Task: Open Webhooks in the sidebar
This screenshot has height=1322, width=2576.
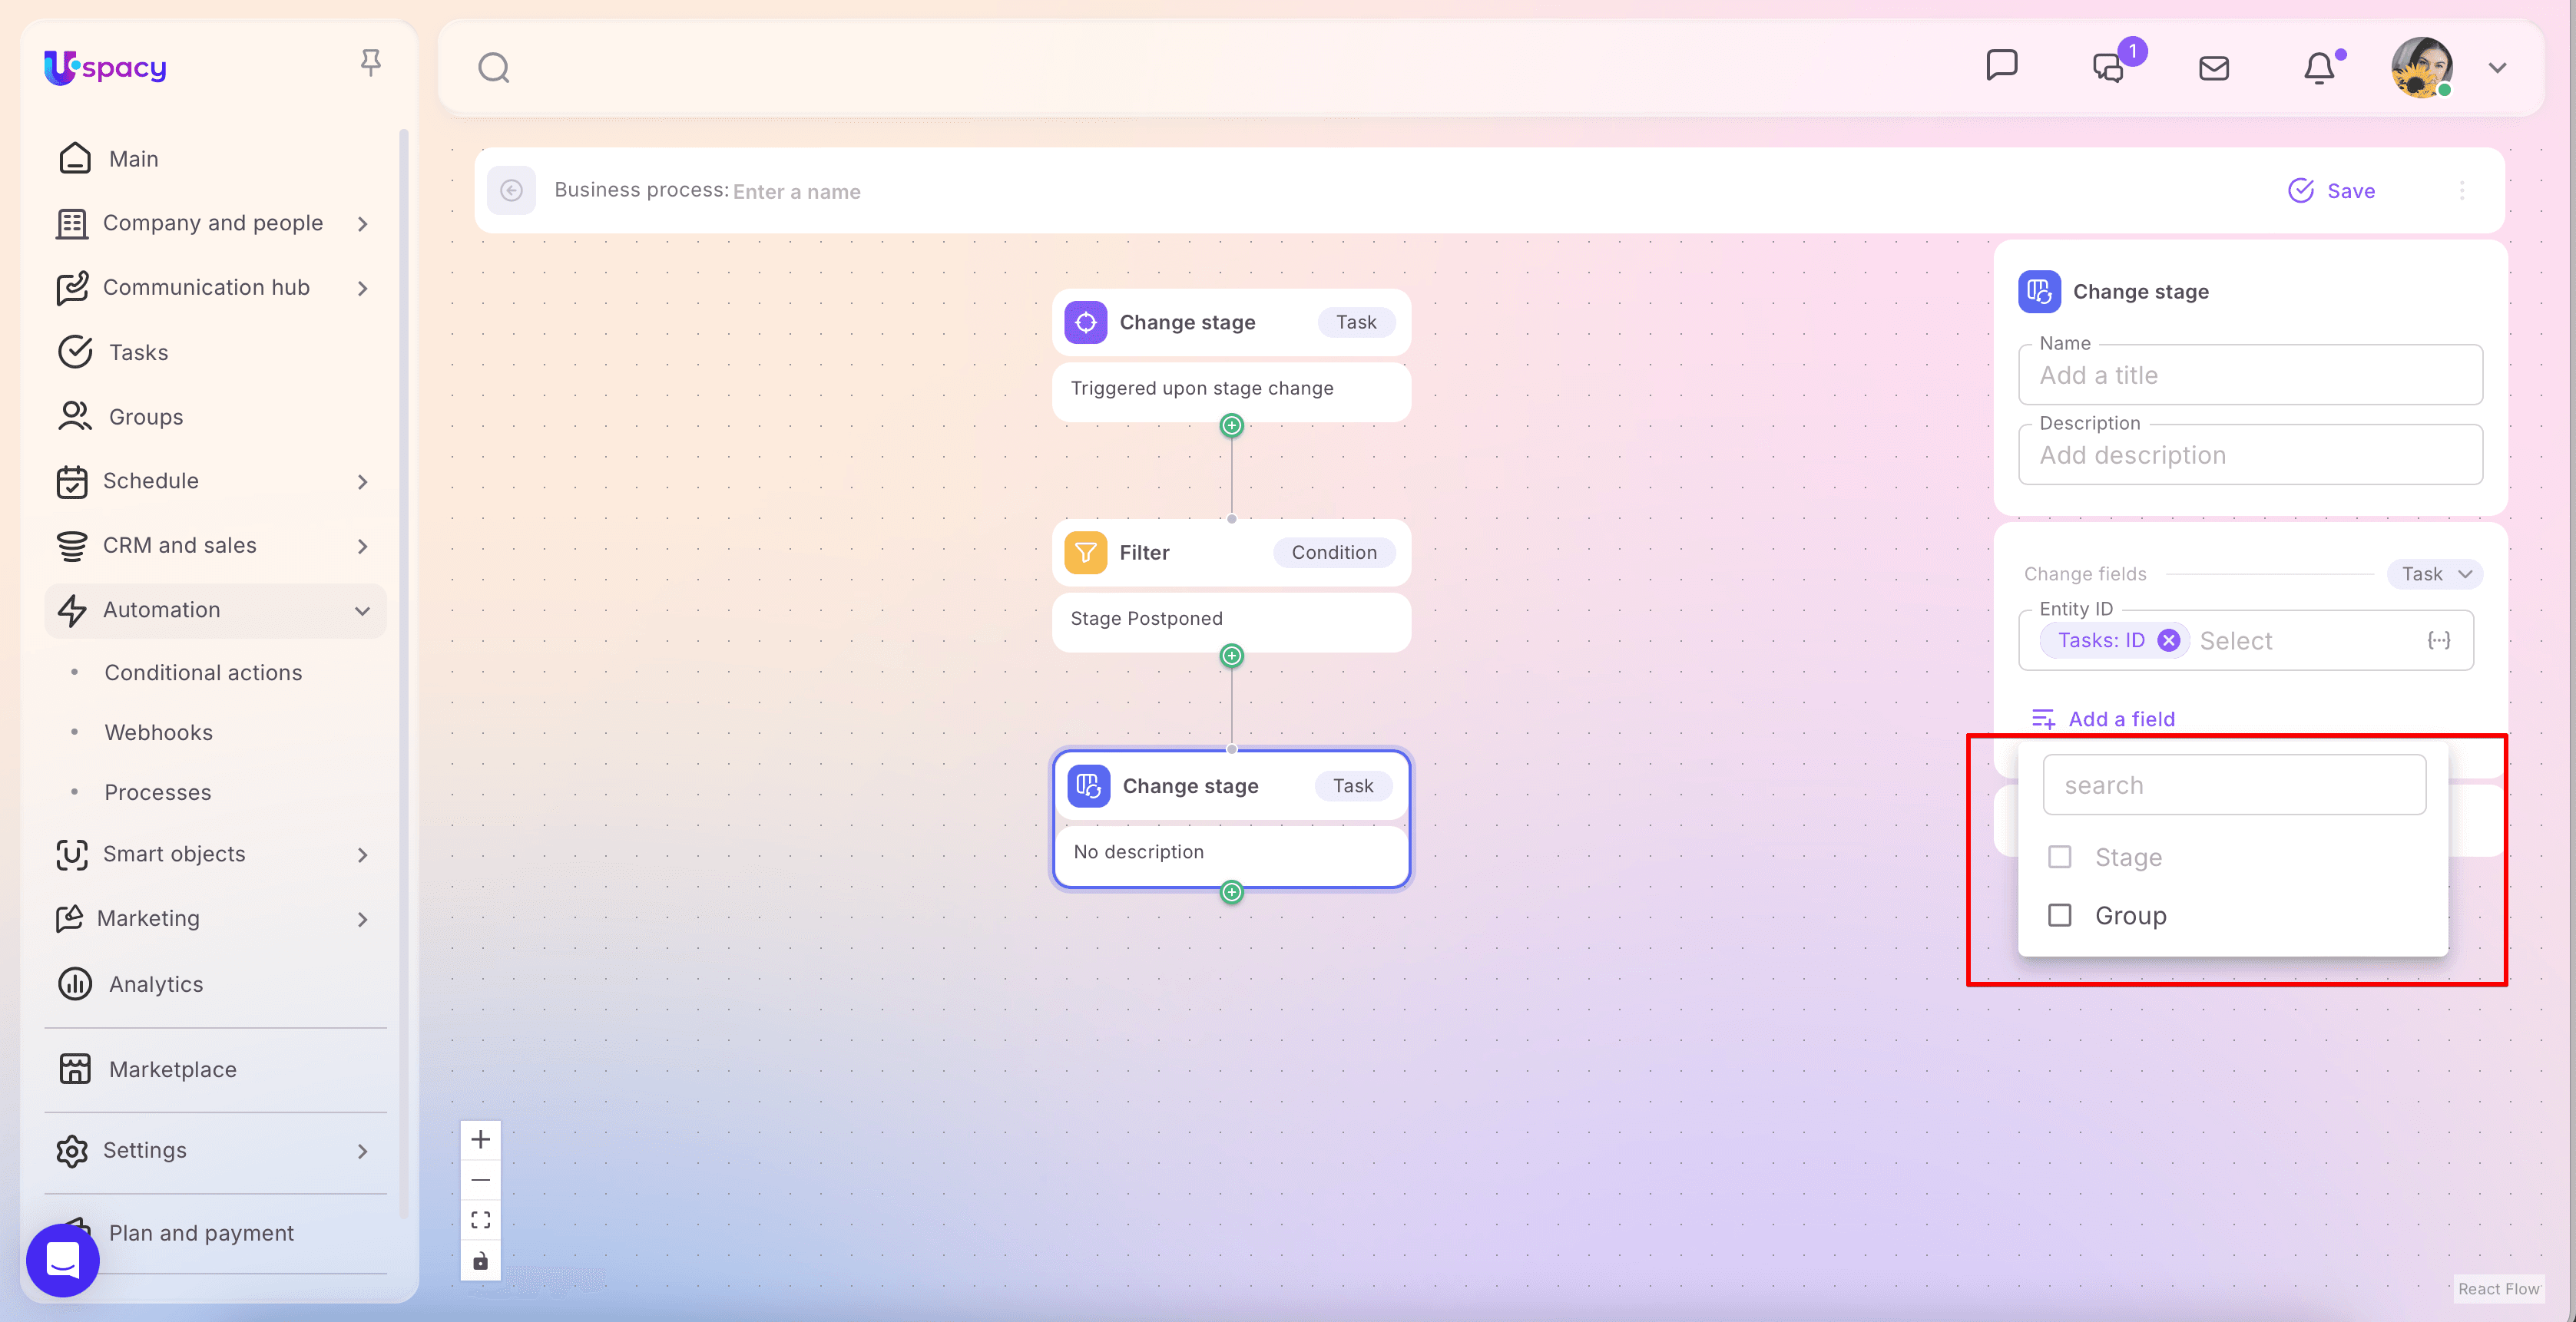Action: tap(158, 732)
